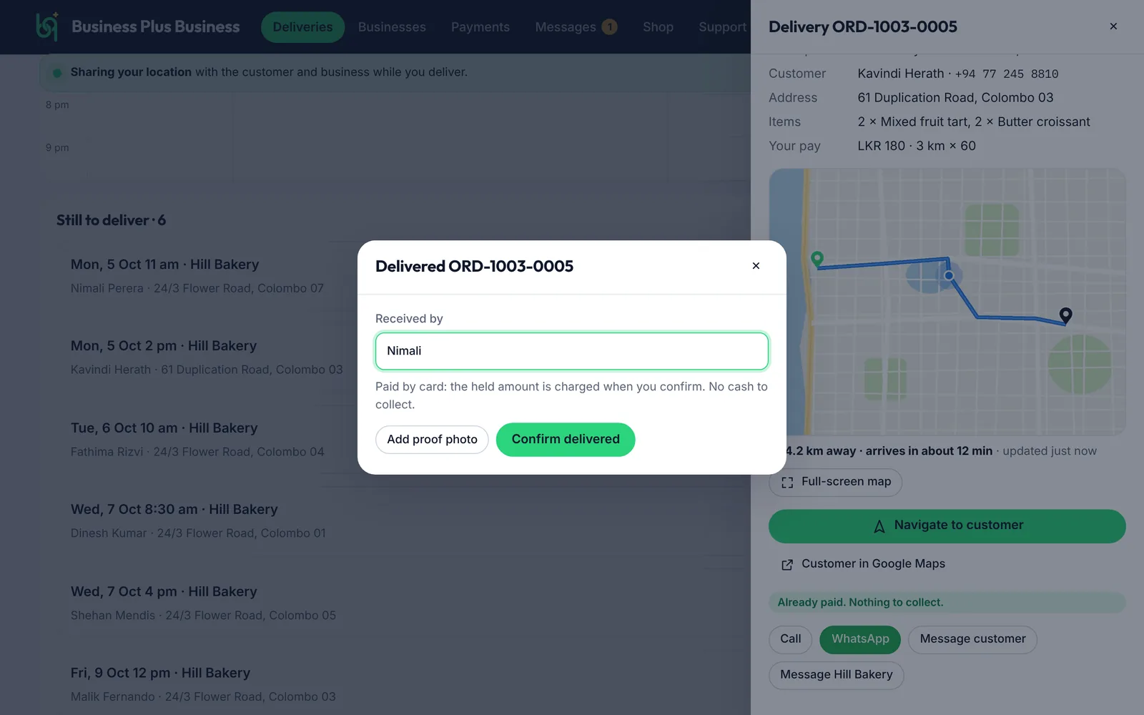Click the Business Plus logo icon

tap(47, 27)
